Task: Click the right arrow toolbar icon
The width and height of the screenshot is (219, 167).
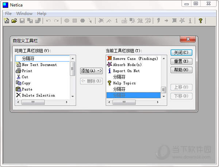Action: click(x=166, y=21)
